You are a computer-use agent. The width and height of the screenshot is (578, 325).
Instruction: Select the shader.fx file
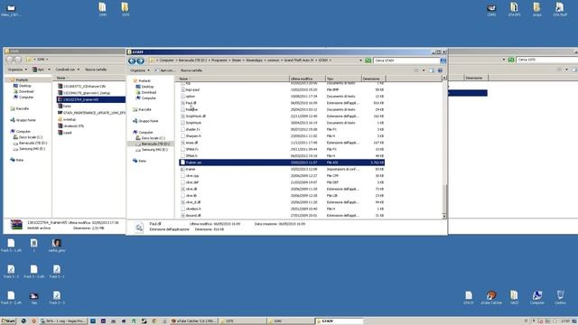coord(282,129)
